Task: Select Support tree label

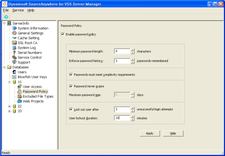Action: click(x=24, y=62)
